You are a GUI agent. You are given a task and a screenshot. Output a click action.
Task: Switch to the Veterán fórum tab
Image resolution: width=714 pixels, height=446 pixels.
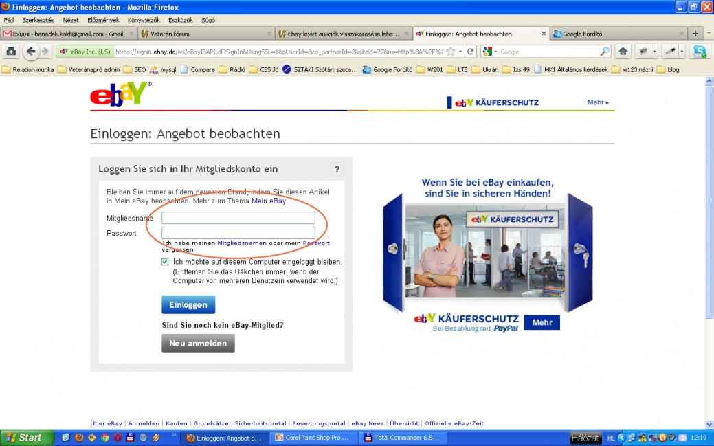(x=203, y=34)
